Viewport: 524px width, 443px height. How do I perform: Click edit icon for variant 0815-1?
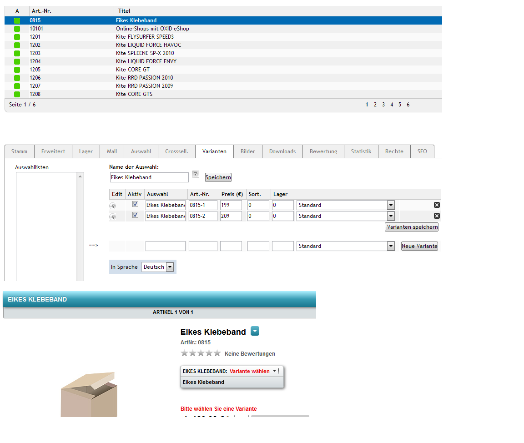112,206
